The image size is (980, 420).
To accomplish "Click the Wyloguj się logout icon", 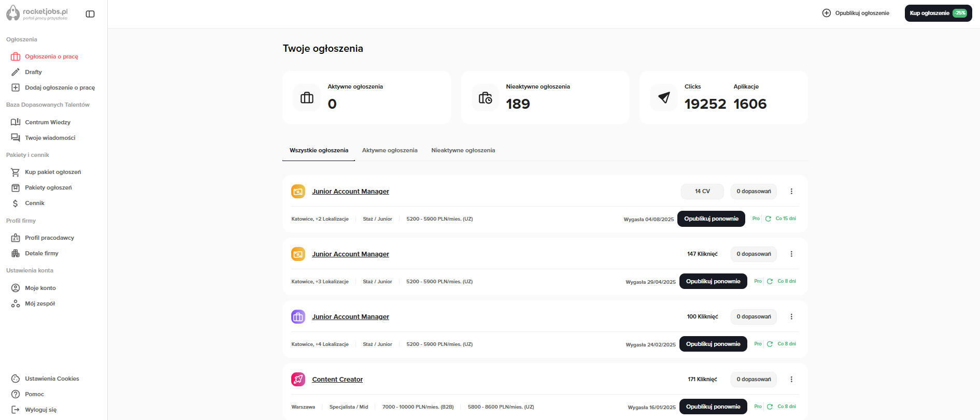I will 16,410.
